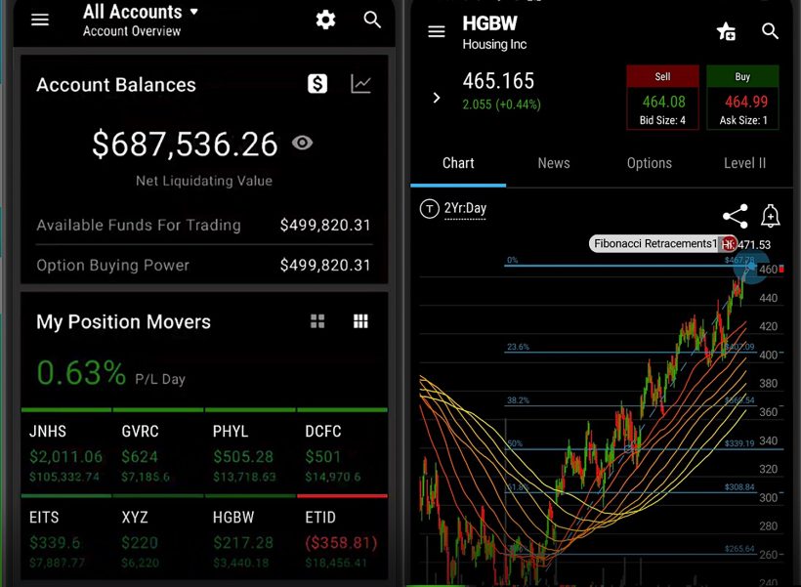This screenshot has height=587, width=801.
Task: Click the green P/L bar above JNHS
Action: pos(65,410)
